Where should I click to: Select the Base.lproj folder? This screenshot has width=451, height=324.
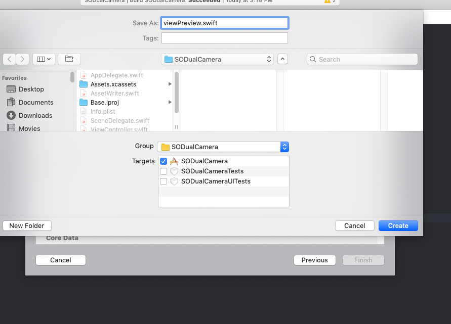point(126,102)
